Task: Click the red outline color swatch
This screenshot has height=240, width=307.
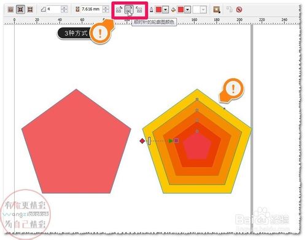Action: (x=159, y=9)
